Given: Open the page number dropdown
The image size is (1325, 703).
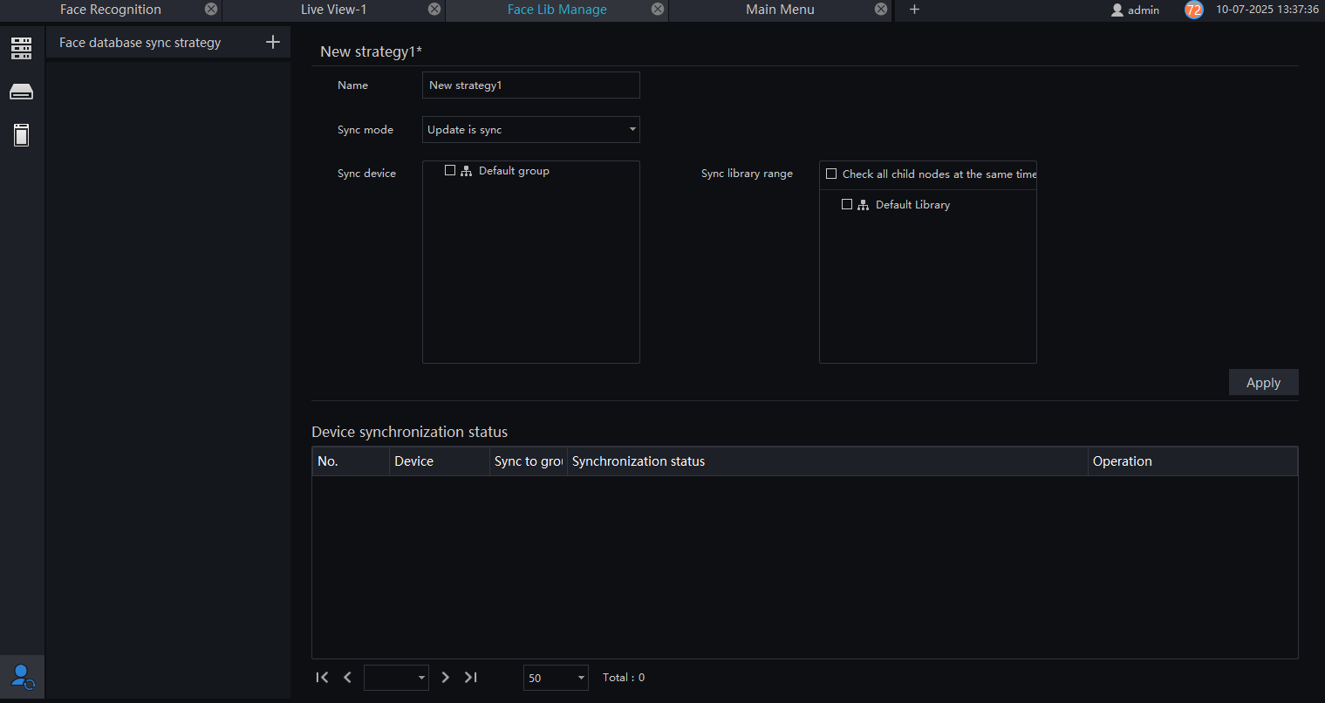Looking at the screenshot, I should click(x=396, y=678).
